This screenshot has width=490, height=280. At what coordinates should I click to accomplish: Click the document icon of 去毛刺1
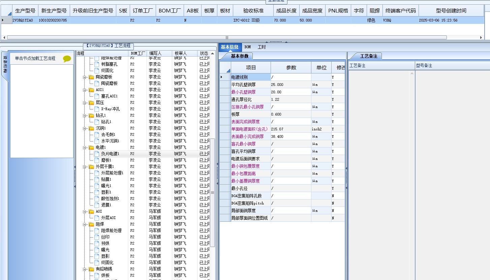tap(97, 135)
